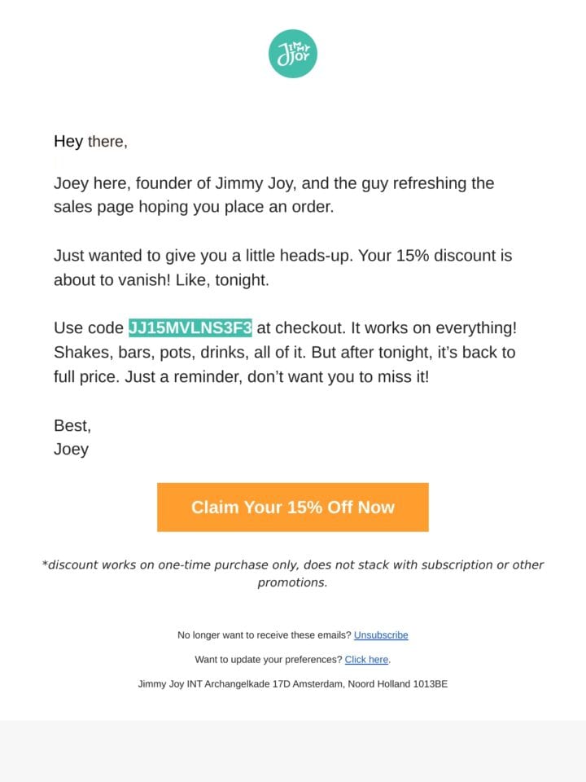Click the Jimmy Joy INT Archangelkade address line
Screen dimensions: 586x782
[292, 683]
